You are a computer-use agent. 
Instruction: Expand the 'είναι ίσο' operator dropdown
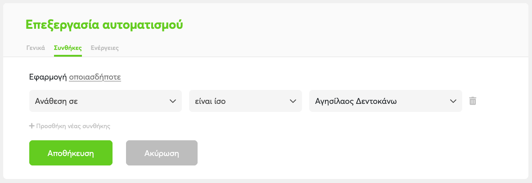[245, 101]
